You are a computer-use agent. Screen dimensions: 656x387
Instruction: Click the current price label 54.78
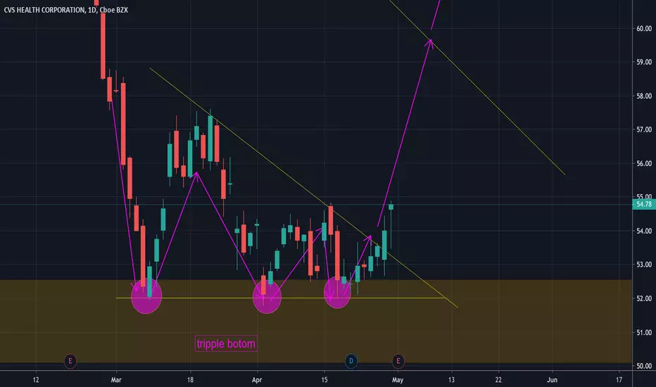click(644, 204)
